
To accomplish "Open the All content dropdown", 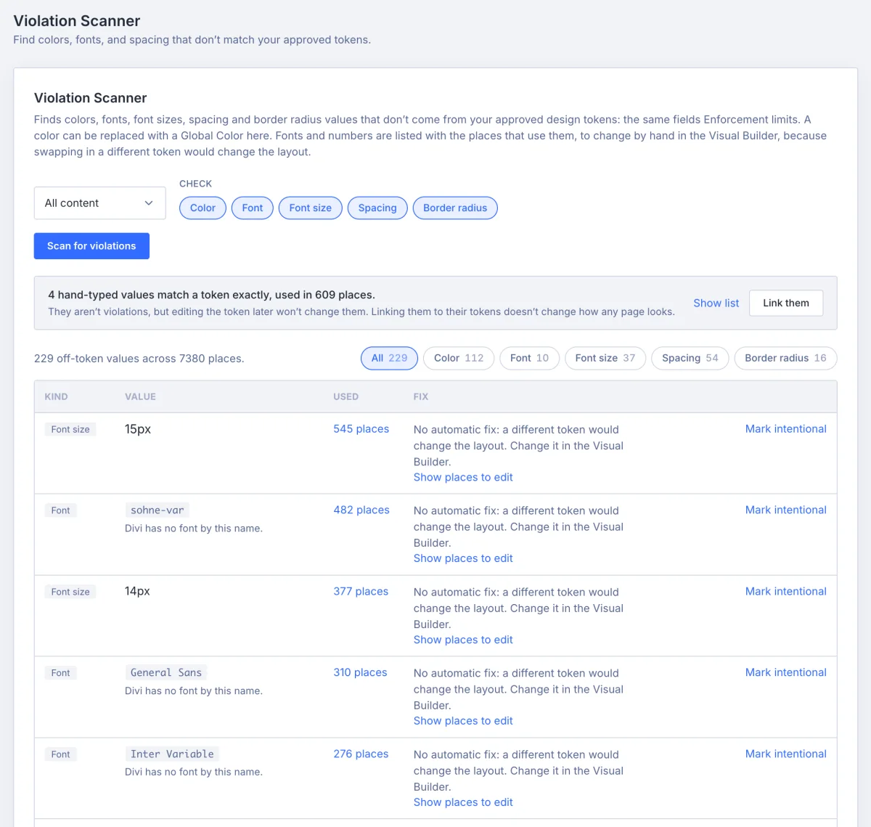I will [x=100, y=203].
